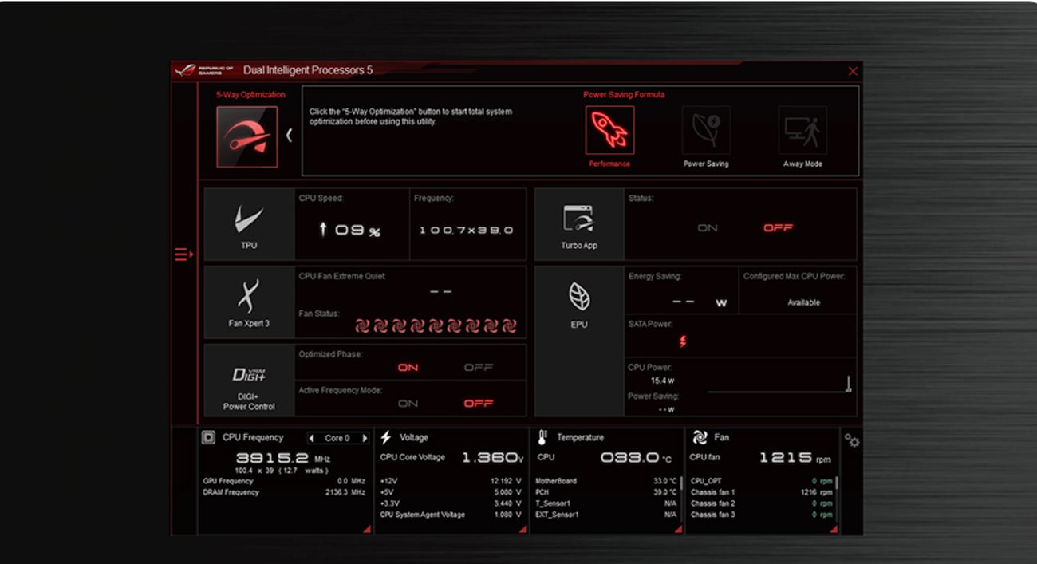Click the +12V voltage row
1037x564 pixels.
pyautogui.click(x=451, y=481)
